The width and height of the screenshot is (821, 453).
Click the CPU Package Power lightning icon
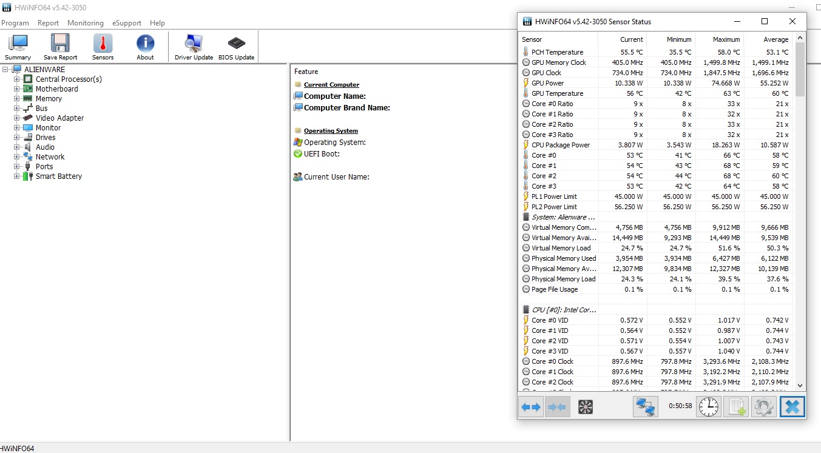525,145
